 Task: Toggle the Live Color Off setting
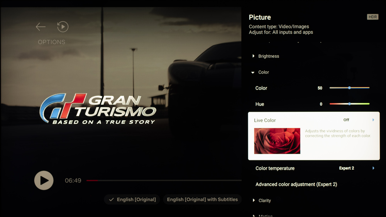click(x=346, y=120)
